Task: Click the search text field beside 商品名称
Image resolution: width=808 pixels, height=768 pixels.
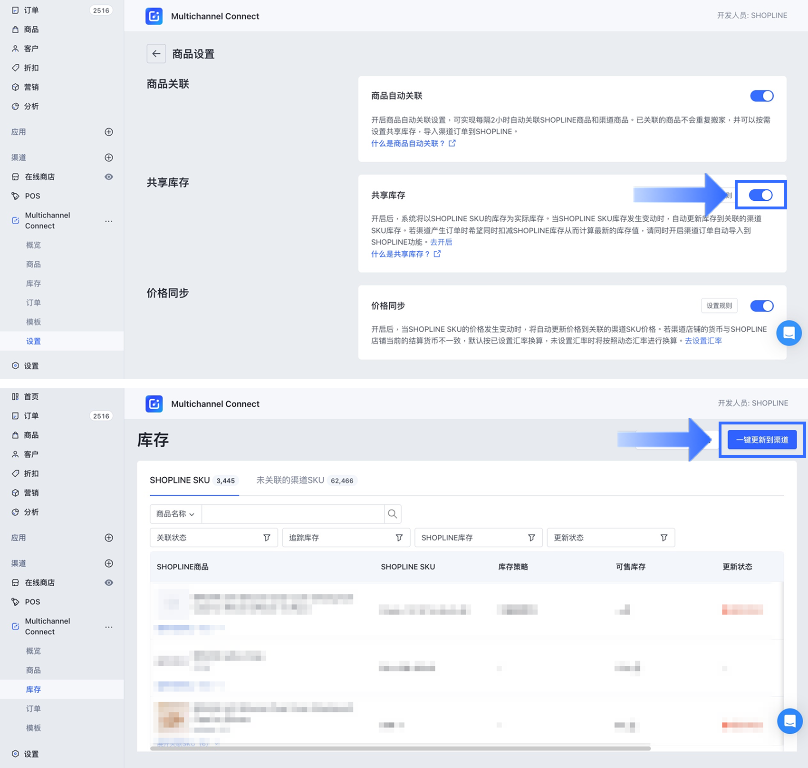Action: coord(293,514)
